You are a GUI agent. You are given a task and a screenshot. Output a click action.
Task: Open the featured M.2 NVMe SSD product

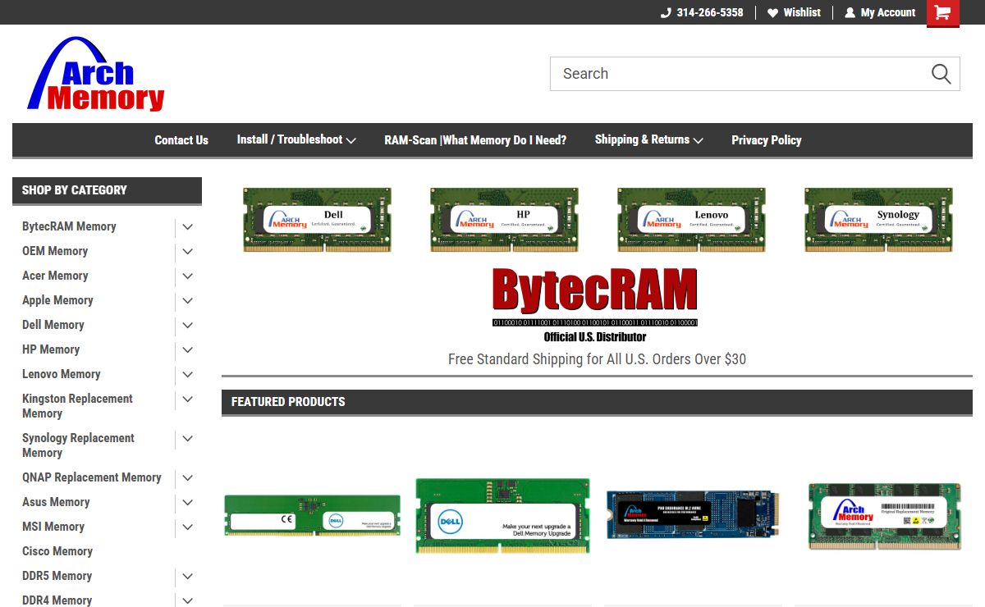pyautogui.click(x=693, y=514)
